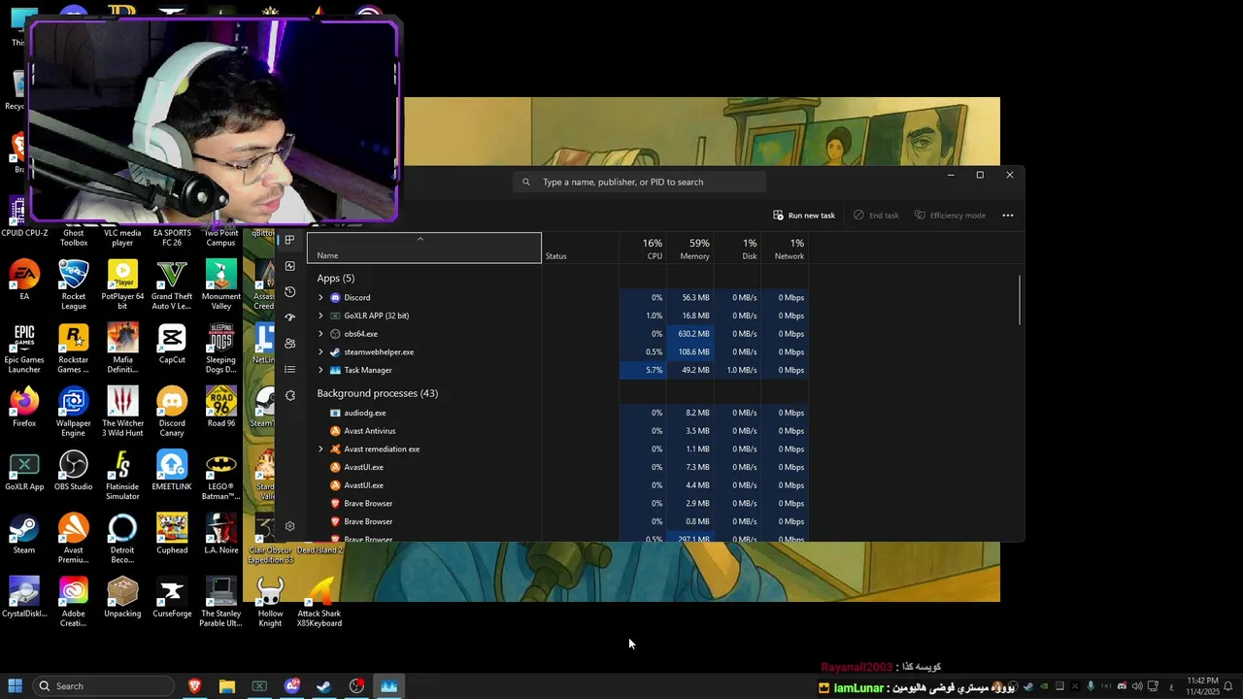Open Details page in Task Manager sidebar
Image resolution: width=1243 pixels, height=699 pixels.
[289, 370]
